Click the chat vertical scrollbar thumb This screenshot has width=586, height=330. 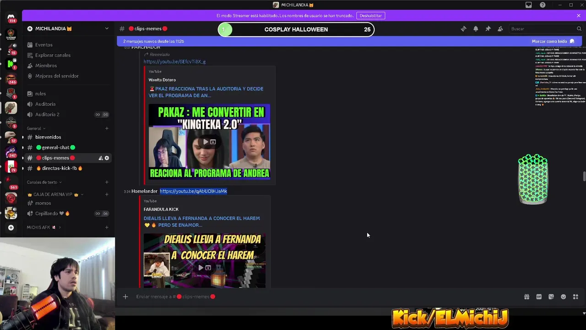pyautogui.click(x=584, y=176)
